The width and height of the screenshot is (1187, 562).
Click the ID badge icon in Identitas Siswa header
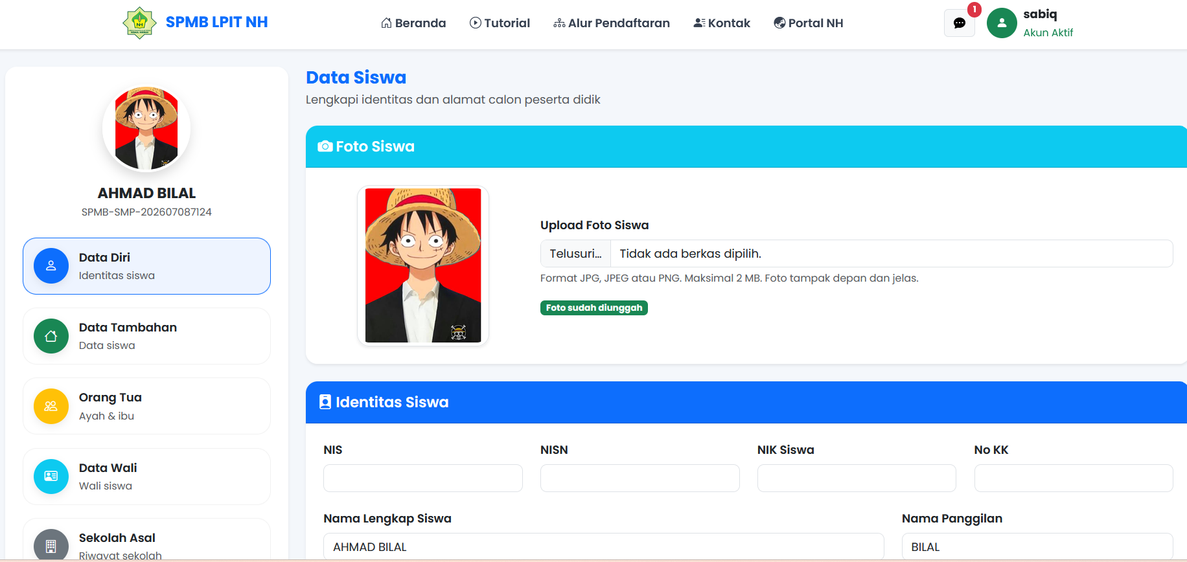tap(325, 402)
